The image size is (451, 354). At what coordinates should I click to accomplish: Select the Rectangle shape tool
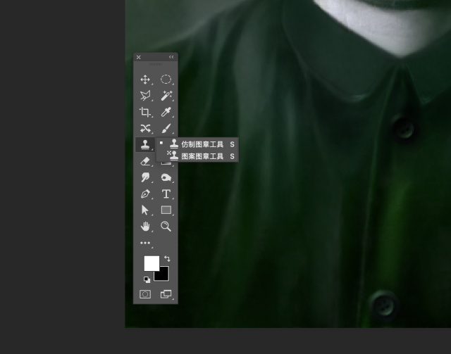[166, 210]
